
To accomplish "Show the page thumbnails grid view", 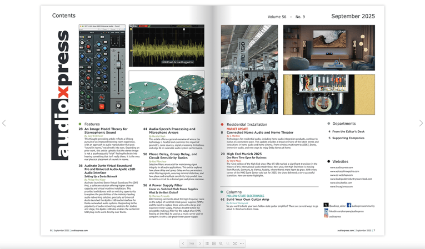I will coord(214,243).
